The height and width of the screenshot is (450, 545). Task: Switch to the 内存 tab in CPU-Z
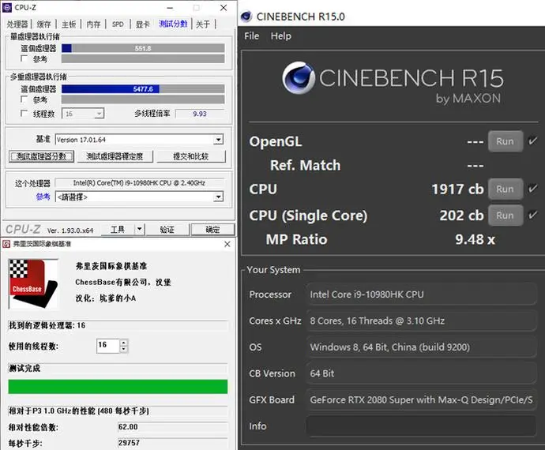(93, 24)
